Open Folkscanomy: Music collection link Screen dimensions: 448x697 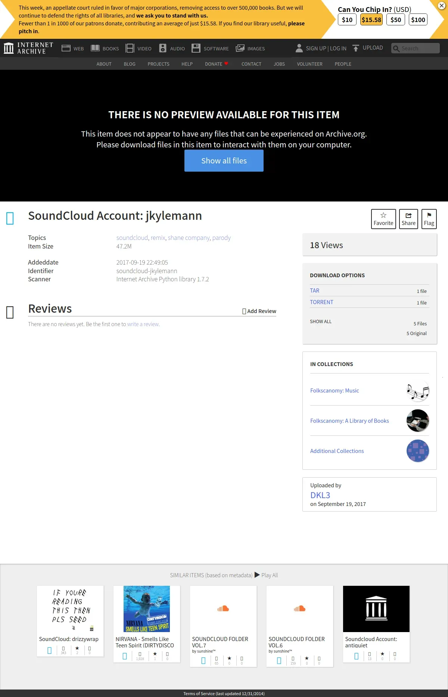335,391
